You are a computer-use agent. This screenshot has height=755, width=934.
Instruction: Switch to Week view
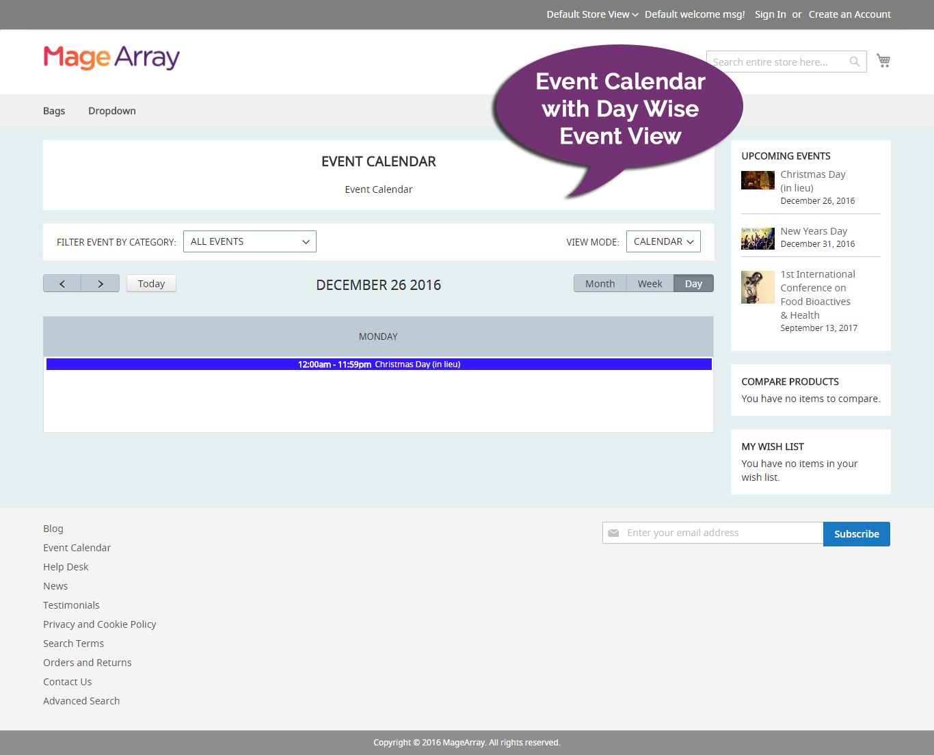click(x=650, y=282)
